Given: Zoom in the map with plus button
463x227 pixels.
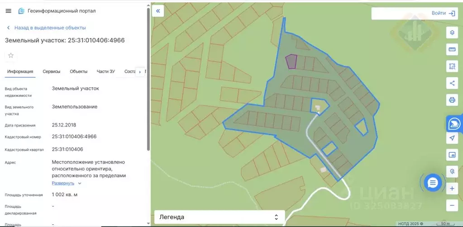Looking at the screenshot, I should click(452, 189).
